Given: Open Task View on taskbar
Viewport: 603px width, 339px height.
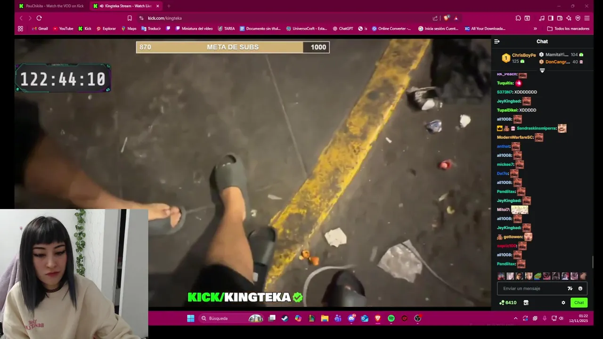Looking at the screenshot, I should click(272, 318).
